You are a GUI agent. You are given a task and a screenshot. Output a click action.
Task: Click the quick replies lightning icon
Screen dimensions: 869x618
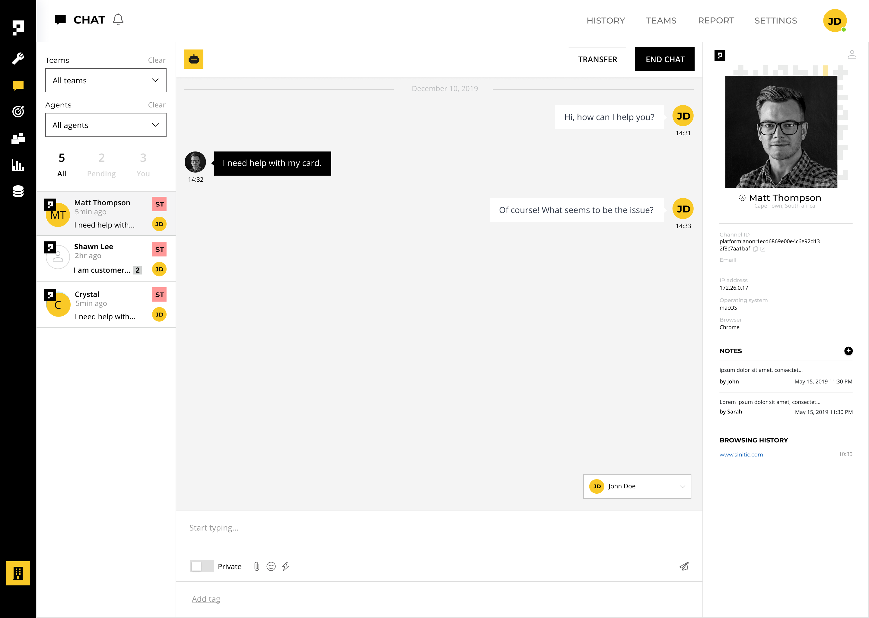coord(285,566)
